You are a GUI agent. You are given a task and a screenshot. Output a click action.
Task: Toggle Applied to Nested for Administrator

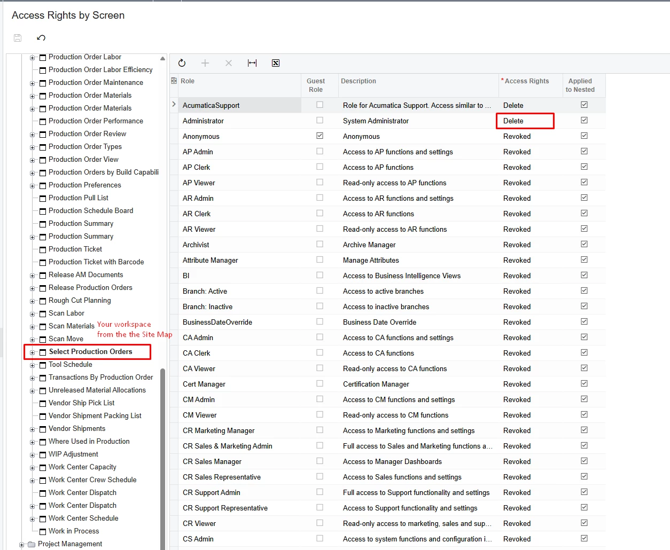point(584,120)
